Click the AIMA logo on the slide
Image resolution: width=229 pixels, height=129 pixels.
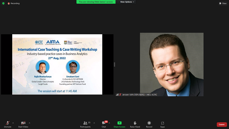point(53,43)
